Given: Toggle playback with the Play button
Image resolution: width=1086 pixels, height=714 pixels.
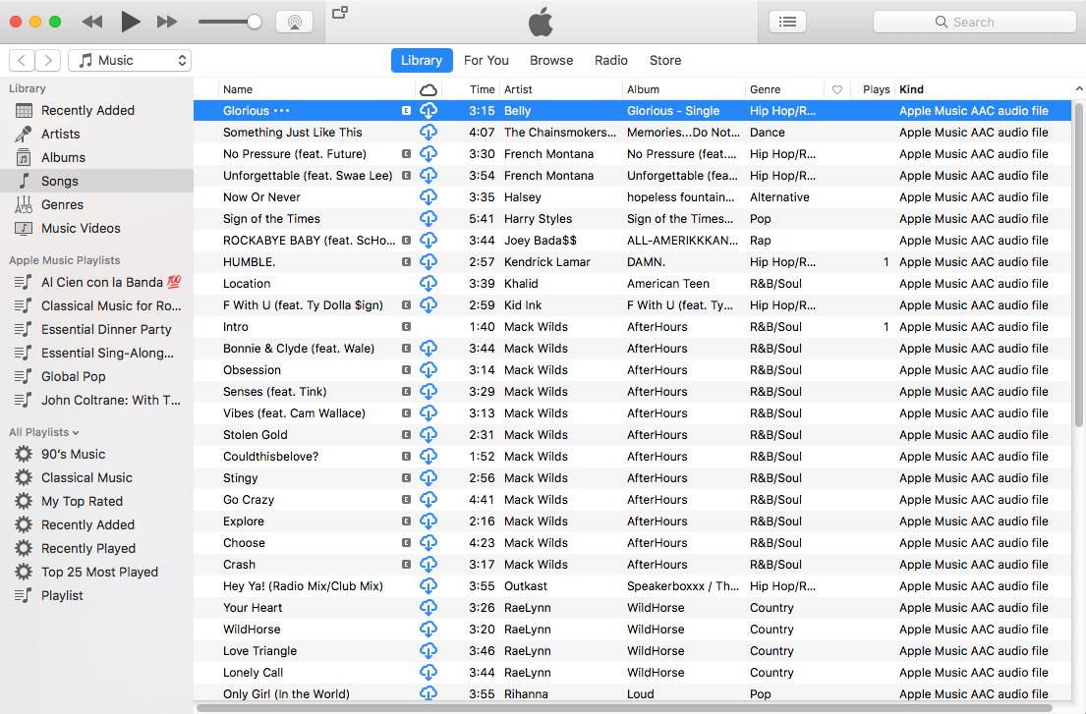Looking at the screenshot, I should click(x=130, y=21).
